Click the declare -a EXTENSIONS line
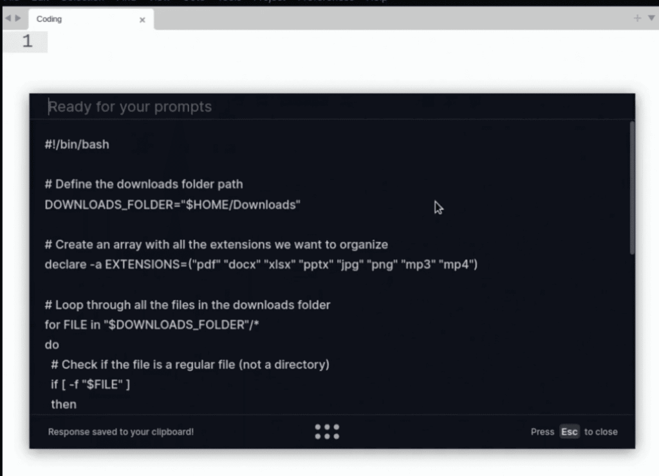The height and width of the screenshot is (476, 659). pyautogui.click(x=261, y=264)
